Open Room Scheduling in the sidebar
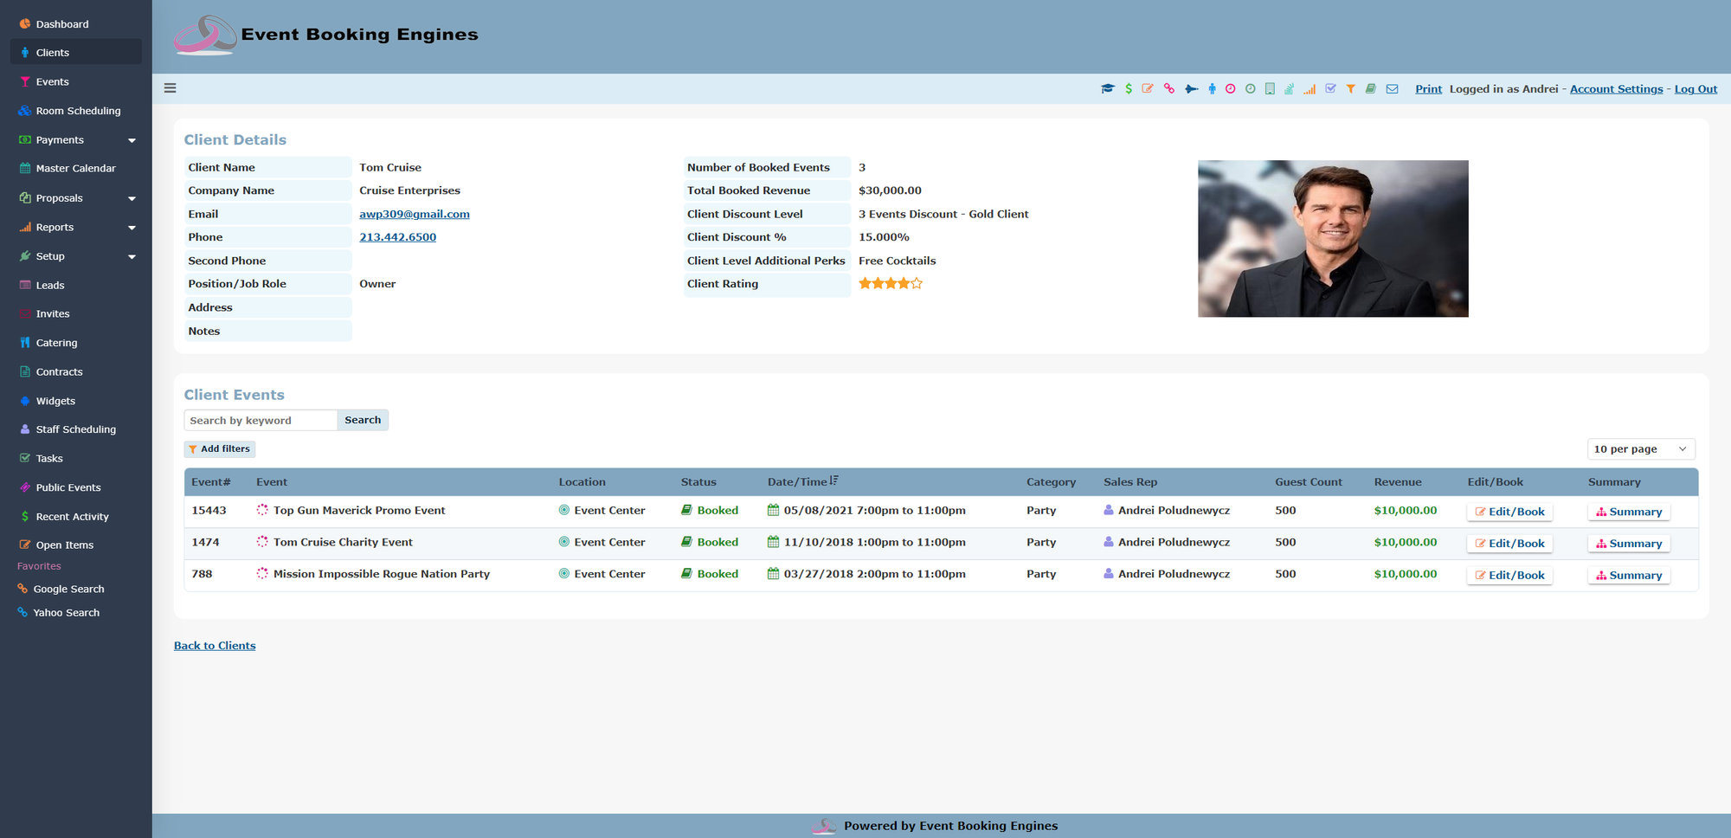The height and width of the screenshot is (838, 1731). (76, 111)
